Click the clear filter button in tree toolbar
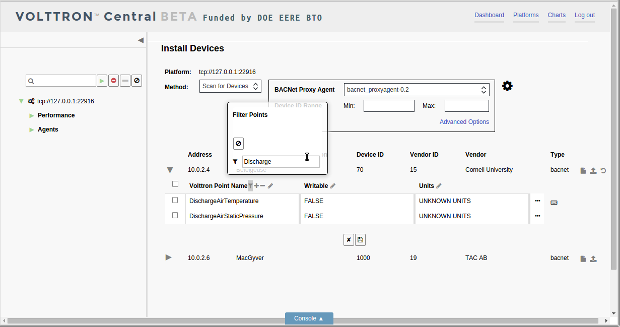 click(x=137, y=81)
